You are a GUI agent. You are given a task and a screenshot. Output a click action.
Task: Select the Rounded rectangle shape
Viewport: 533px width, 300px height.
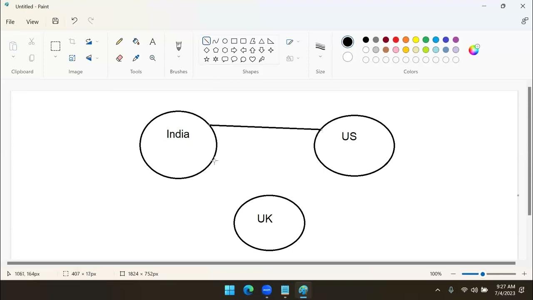243,41
